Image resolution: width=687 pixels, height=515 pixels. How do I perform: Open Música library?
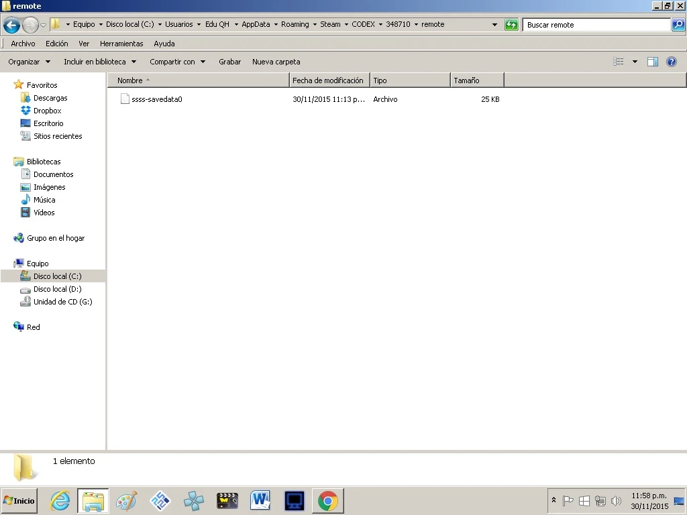pyautogui.click(x=44, y=200)
